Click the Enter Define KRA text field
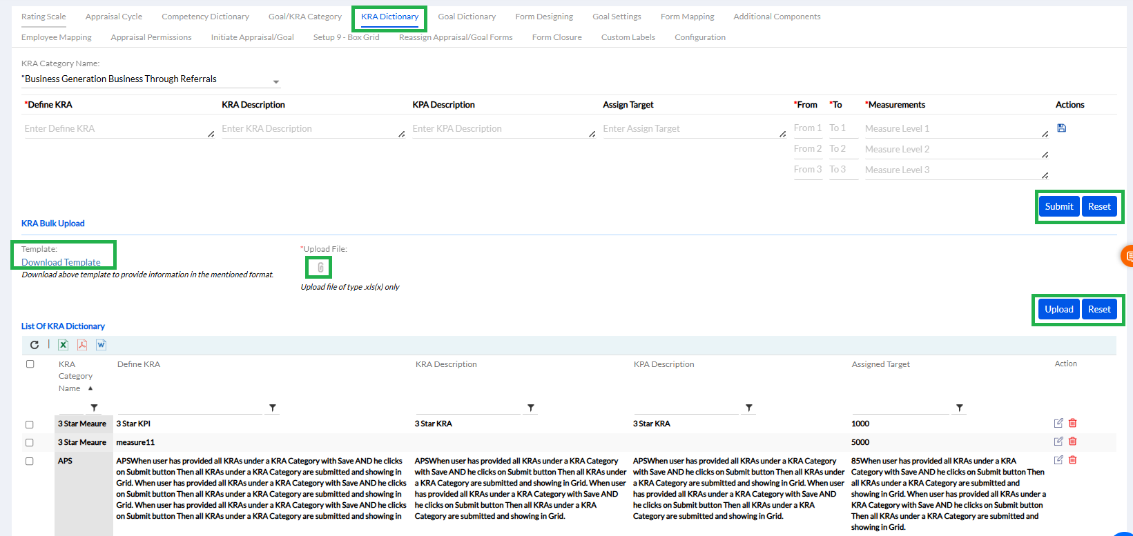 pos(116,129)
